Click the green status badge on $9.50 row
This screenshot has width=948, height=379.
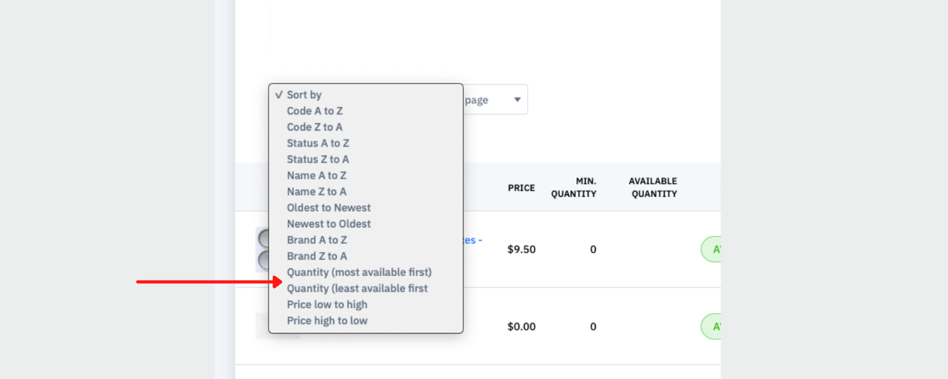[712, 250]
